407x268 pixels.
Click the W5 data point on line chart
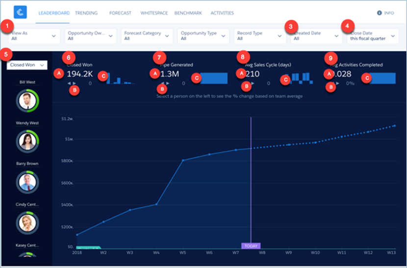point(183,160)
